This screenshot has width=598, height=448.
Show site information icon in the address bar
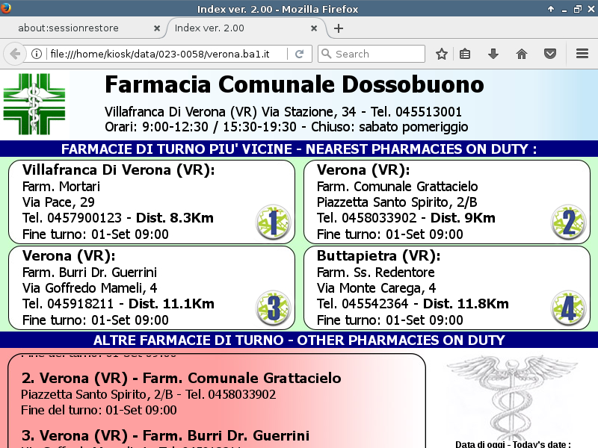(36, 54)
